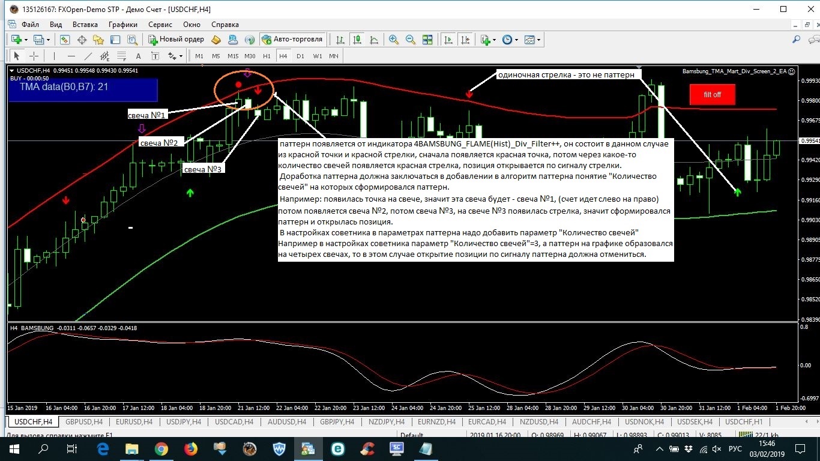Open the periodicity clock dropdown arrow

(516, 40)
